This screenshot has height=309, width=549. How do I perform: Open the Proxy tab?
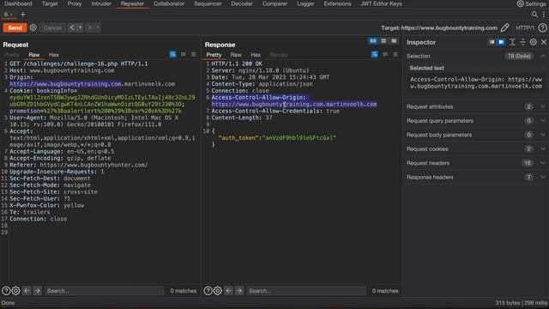coord(75,3)
